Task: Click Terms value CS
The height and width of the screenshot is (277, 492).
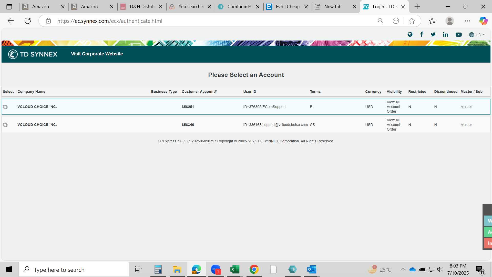Action: pyautogui.click(x=312, y=125)
